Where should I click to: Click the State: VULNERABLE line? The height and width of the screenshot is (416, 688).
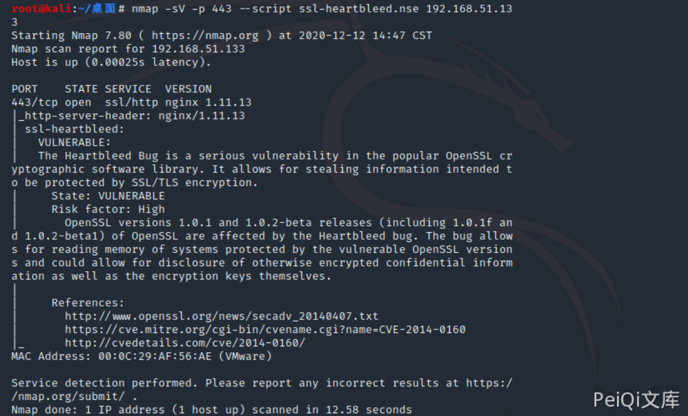point(108,196)
